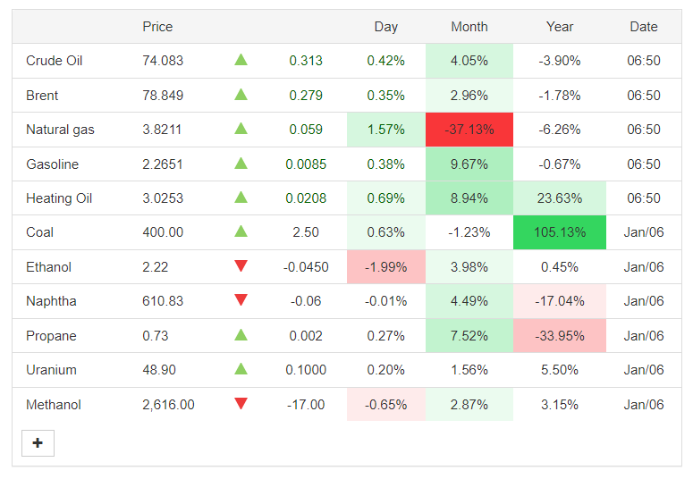Open the Brent commodity link
This screenshot has height=479, width=693.
coord(42,96)
